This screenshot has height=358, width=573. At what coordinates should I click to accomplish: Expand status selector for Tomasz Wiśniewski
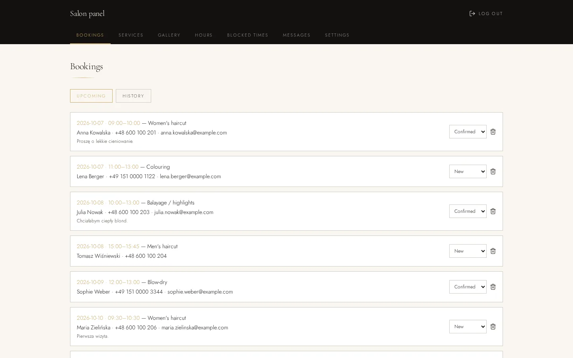468,251
